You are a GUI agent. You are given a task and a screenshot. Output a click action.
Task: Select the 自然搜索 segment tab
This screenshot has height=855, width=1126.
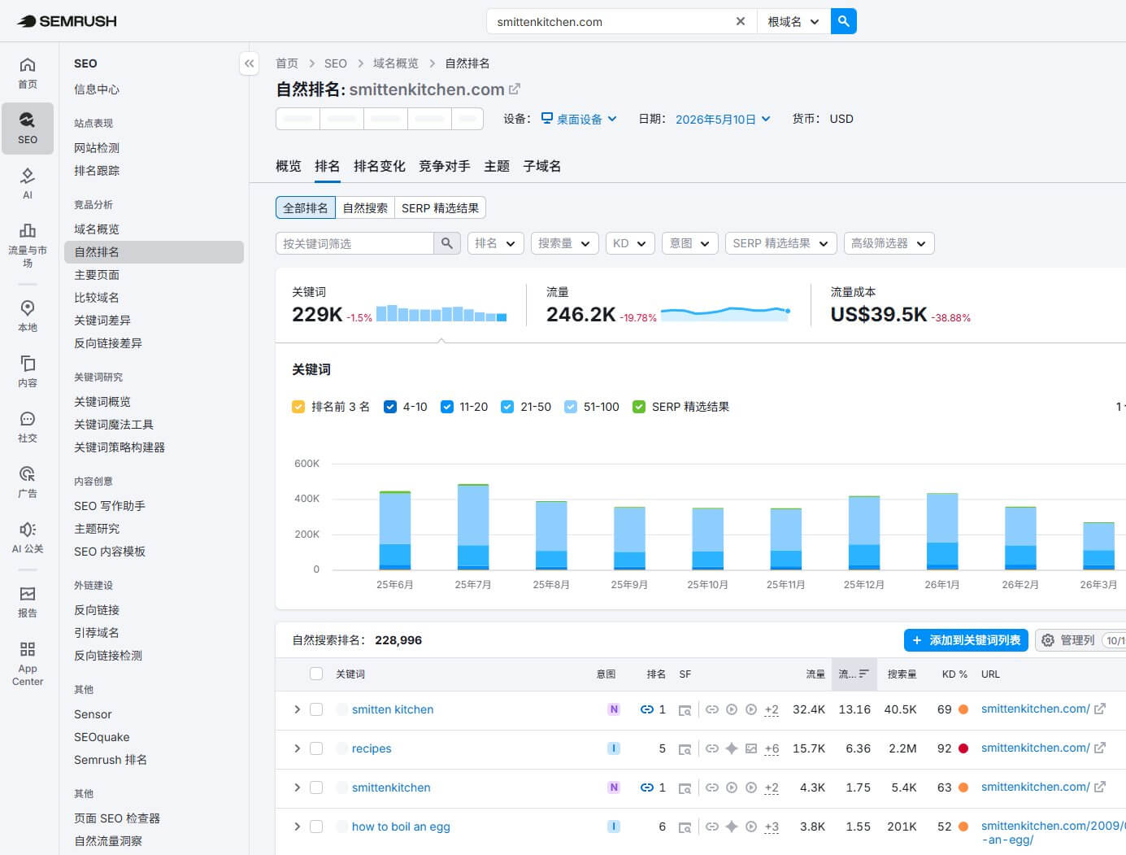point(365,208)
